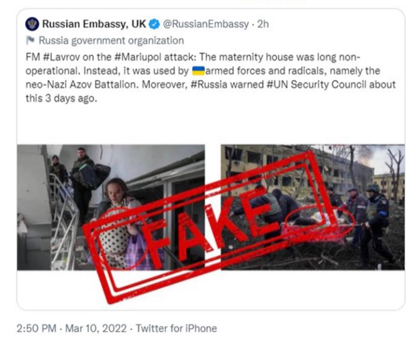This screenshot has height=343, width=407.
Task: Click the red circle on stretcher photo
Action: (x=320, y=221)
